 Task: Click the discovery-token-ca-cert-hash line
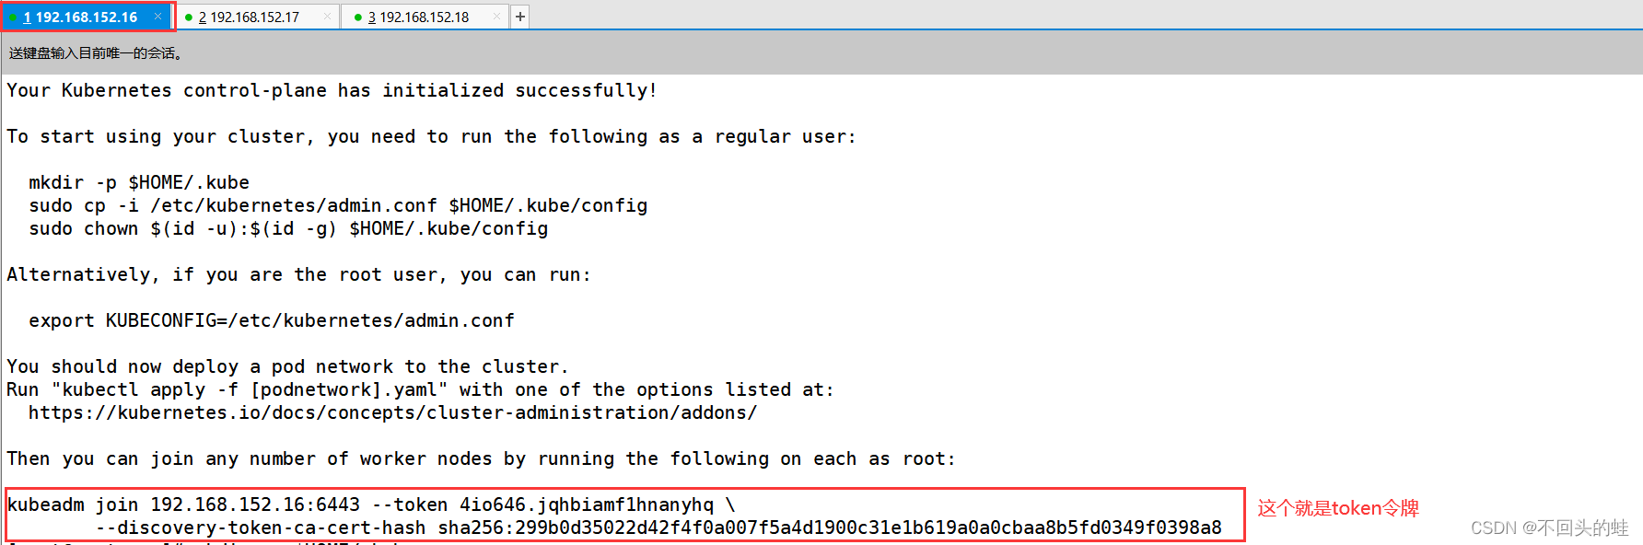(x=658, y=528)
